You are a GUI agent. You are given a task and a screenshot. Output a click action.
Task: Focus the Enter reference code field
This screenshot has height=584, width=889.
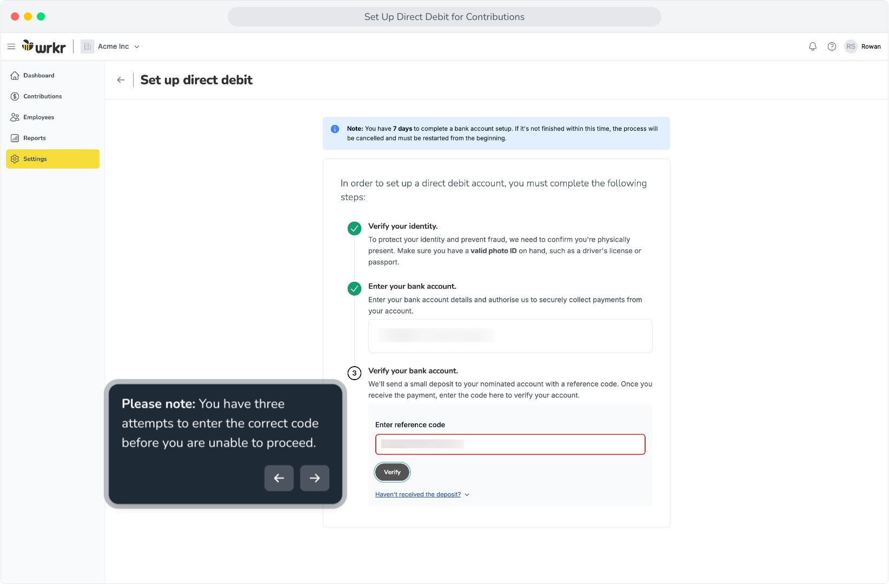pyautogui.click(x=510, y=444)
